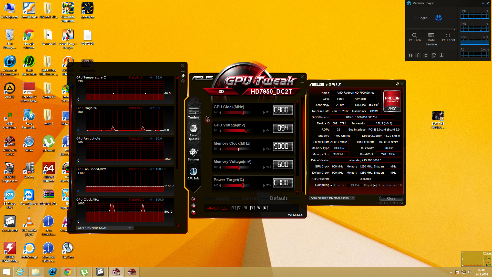Open Live Update in GPU Tweak sidebar
This screenshot has width=492, height=277.
click(193, 132)
